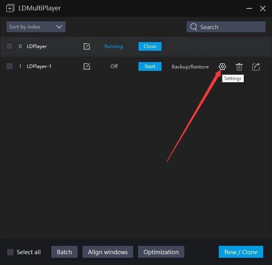Create desktop shortcut icon for LDPlayer-1
272x265 pixels.
[x=256, y=67]
